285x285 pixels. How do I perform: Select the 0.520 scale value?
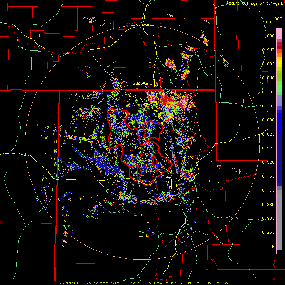coord(268,162)
